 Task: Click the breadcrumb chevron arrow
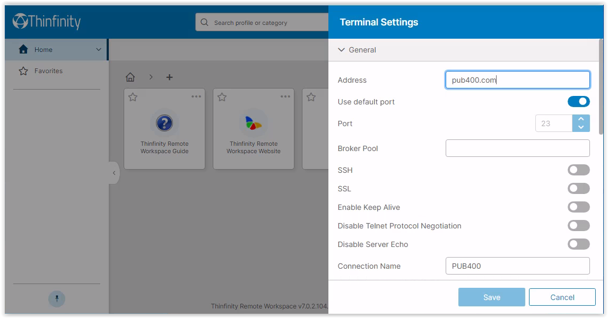[151, 77]
